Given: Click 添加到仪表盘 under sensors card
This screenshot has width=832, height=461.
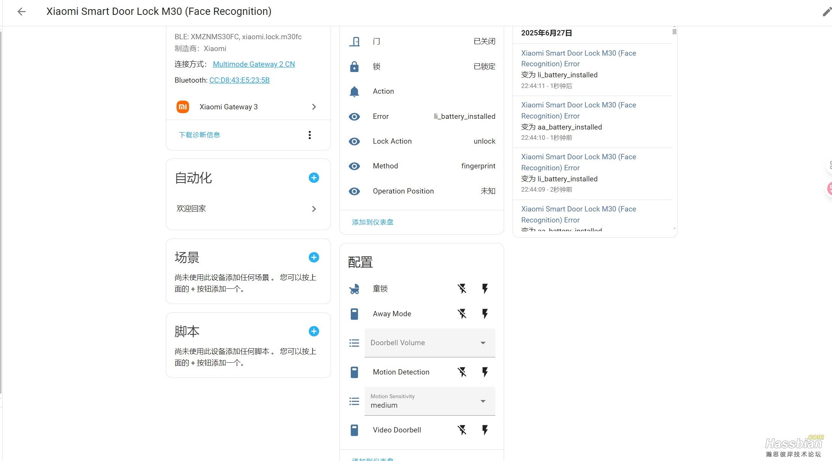Looking at the screenshot, I should point(373,222).
